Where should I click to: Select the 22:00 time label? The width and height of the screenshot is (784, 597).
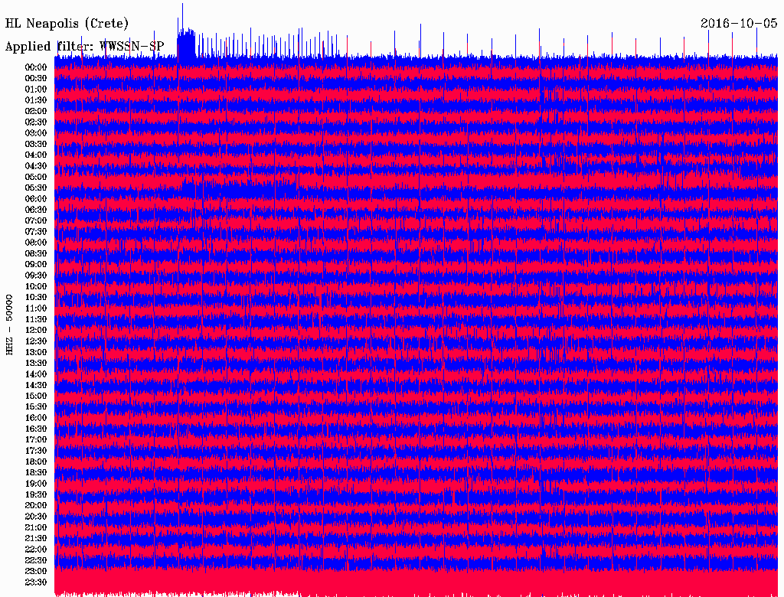[36, 550]
